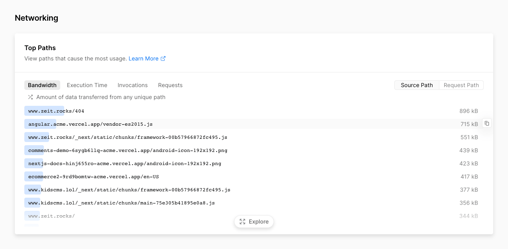The height and width of the screenshot is (249, 508).
Task: Switch to the Requests tab
Action: 170,85
